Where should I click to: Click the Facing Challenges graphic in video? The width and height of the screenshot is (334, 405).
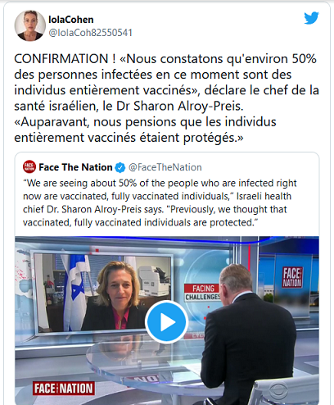[x=202, y=293]
